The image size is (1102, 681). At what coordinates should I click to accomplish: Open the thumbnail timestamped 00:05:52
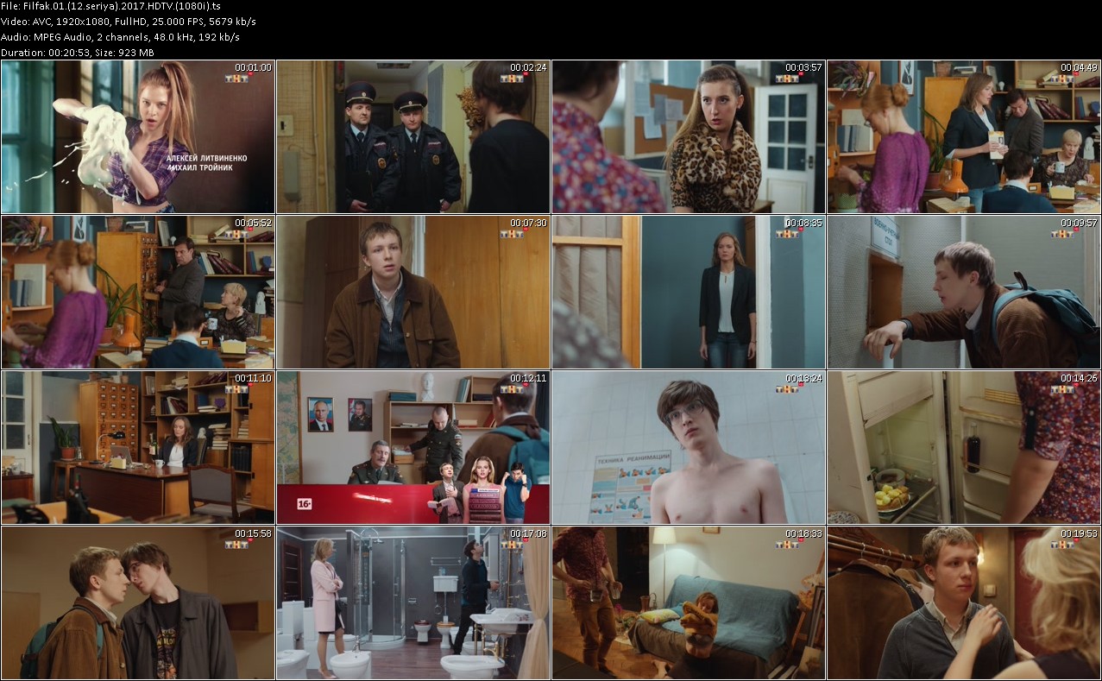pyautogui.click(x=137, y=292)
